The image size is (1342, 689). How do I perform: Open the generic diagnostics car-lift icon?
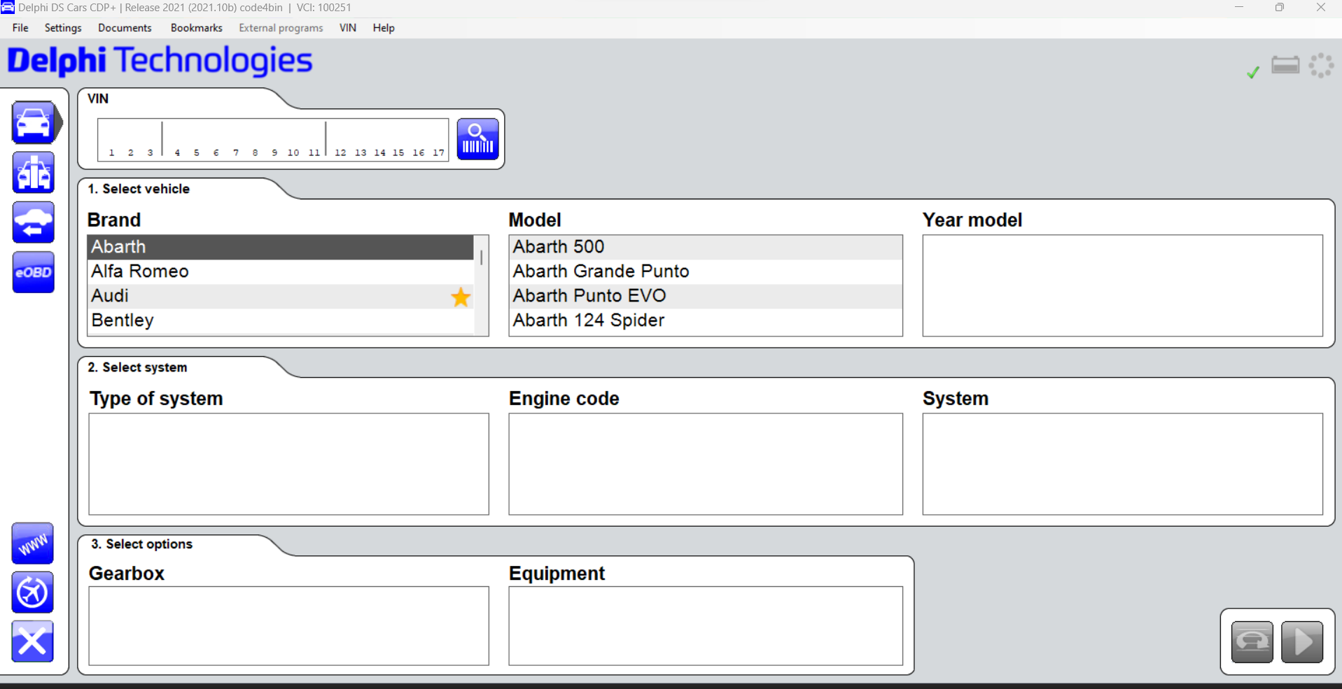(x=33, y=173)
